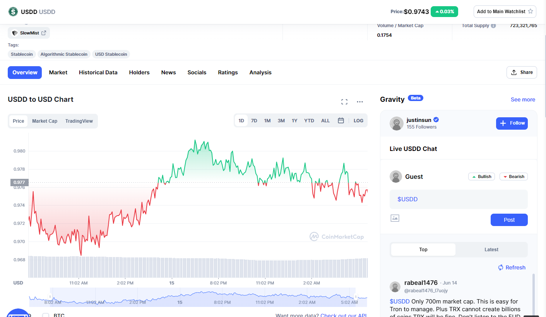
Task: Open the News tab
Action: point(168,72)
